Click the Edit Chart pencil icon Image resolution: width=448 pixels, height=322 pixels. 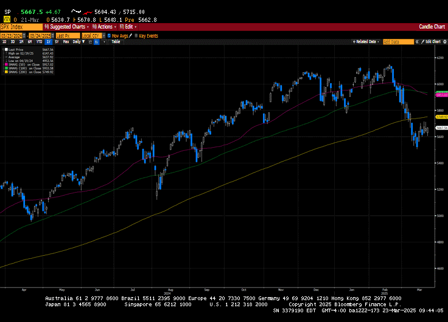pos(422,41)
